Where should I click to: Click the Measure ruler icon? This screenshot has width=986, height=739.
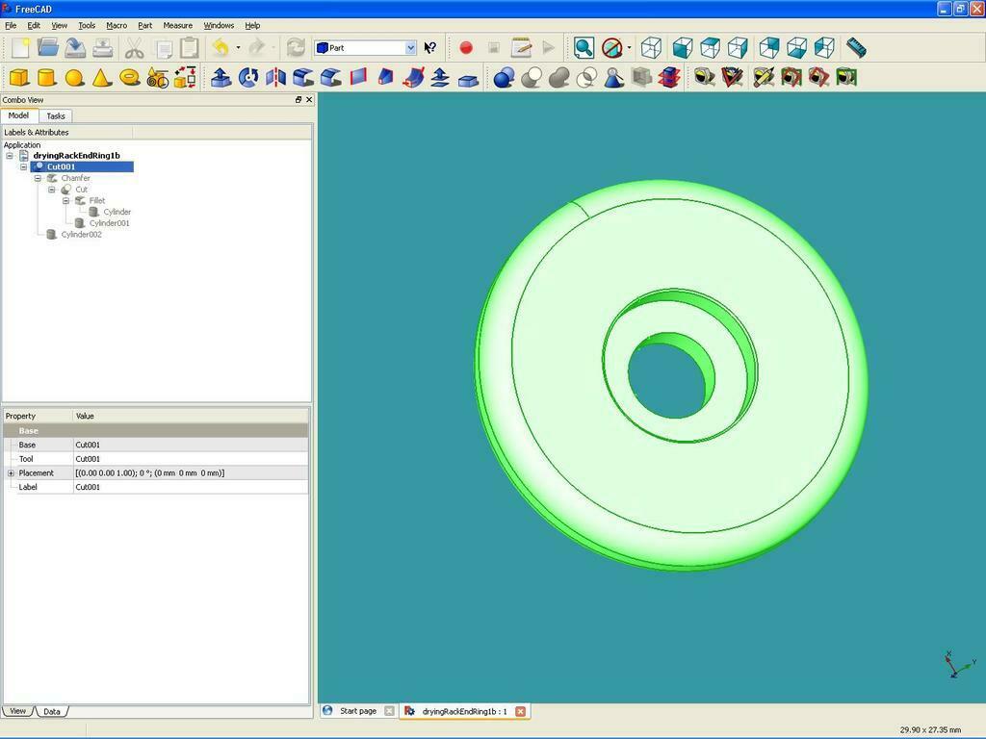[x=856, y=48]
